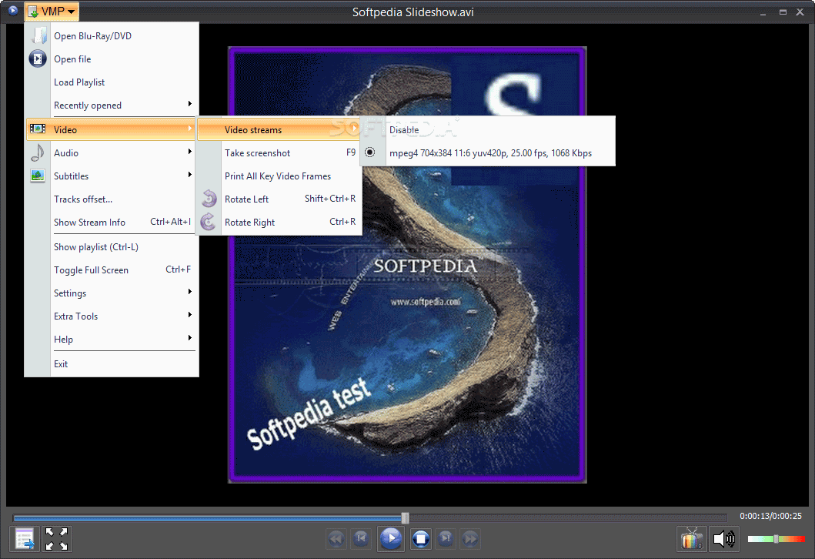Open the Video streams submenu
This screenshot has height=559, width=815.
279,129
